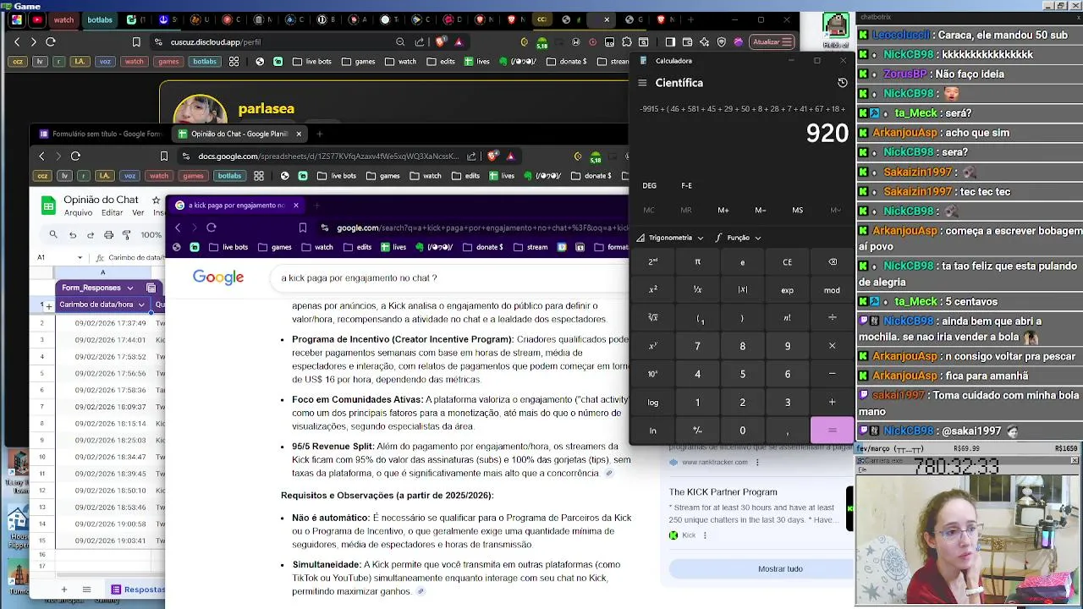Viewport: 1083px width, 609px height.
Task: Click the square root key in Calculator
Action: 652,318
